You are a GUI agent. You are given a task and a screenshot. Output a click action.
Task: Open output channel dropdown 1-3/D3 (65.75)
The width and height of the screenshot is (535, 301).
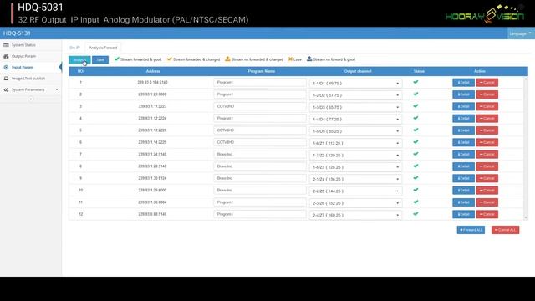(x=355, y=107)
